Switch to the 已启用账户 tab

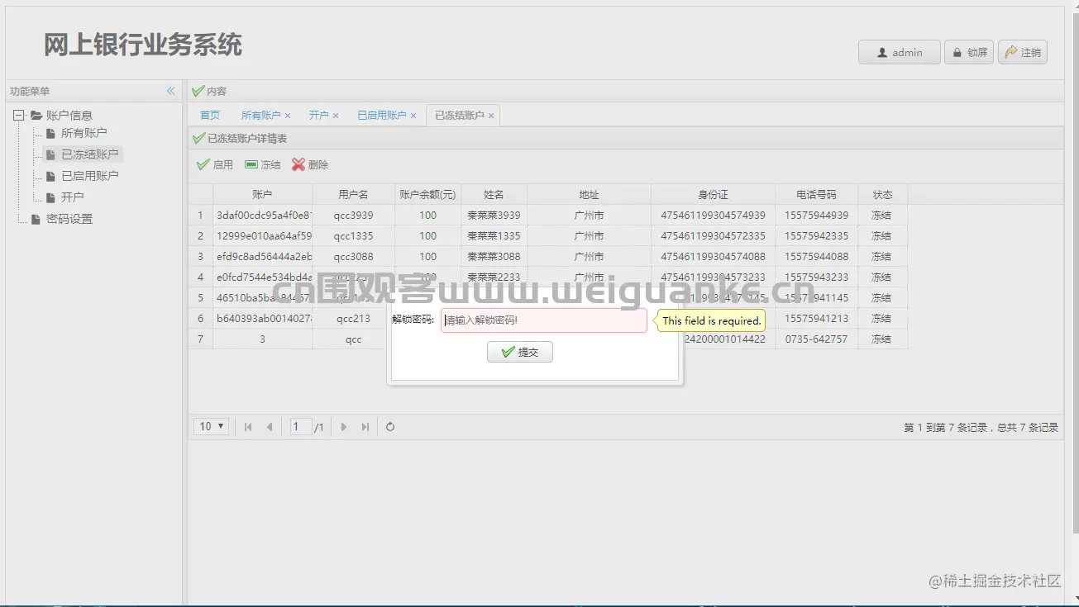click(x=381, y=116)
